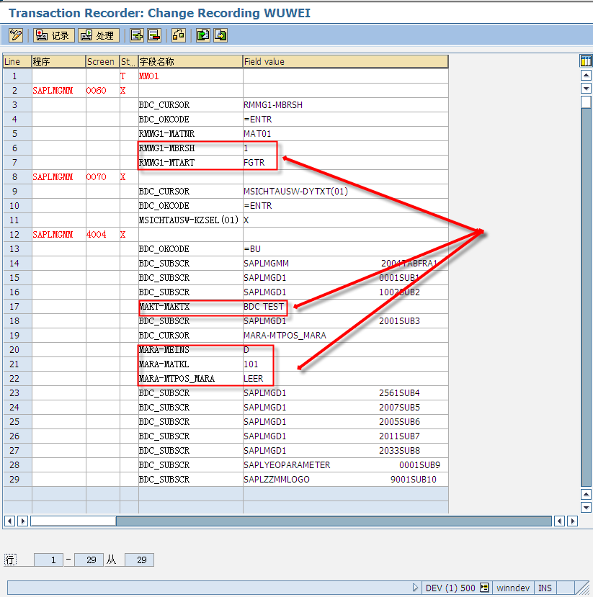Screen dimensions: 593x597
Task: Click the vertical scrollbar up arrow
Action: coord(585,73)
